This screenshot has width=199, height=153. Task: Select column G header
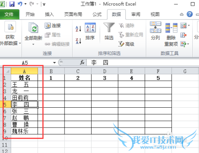click(185, 71)
